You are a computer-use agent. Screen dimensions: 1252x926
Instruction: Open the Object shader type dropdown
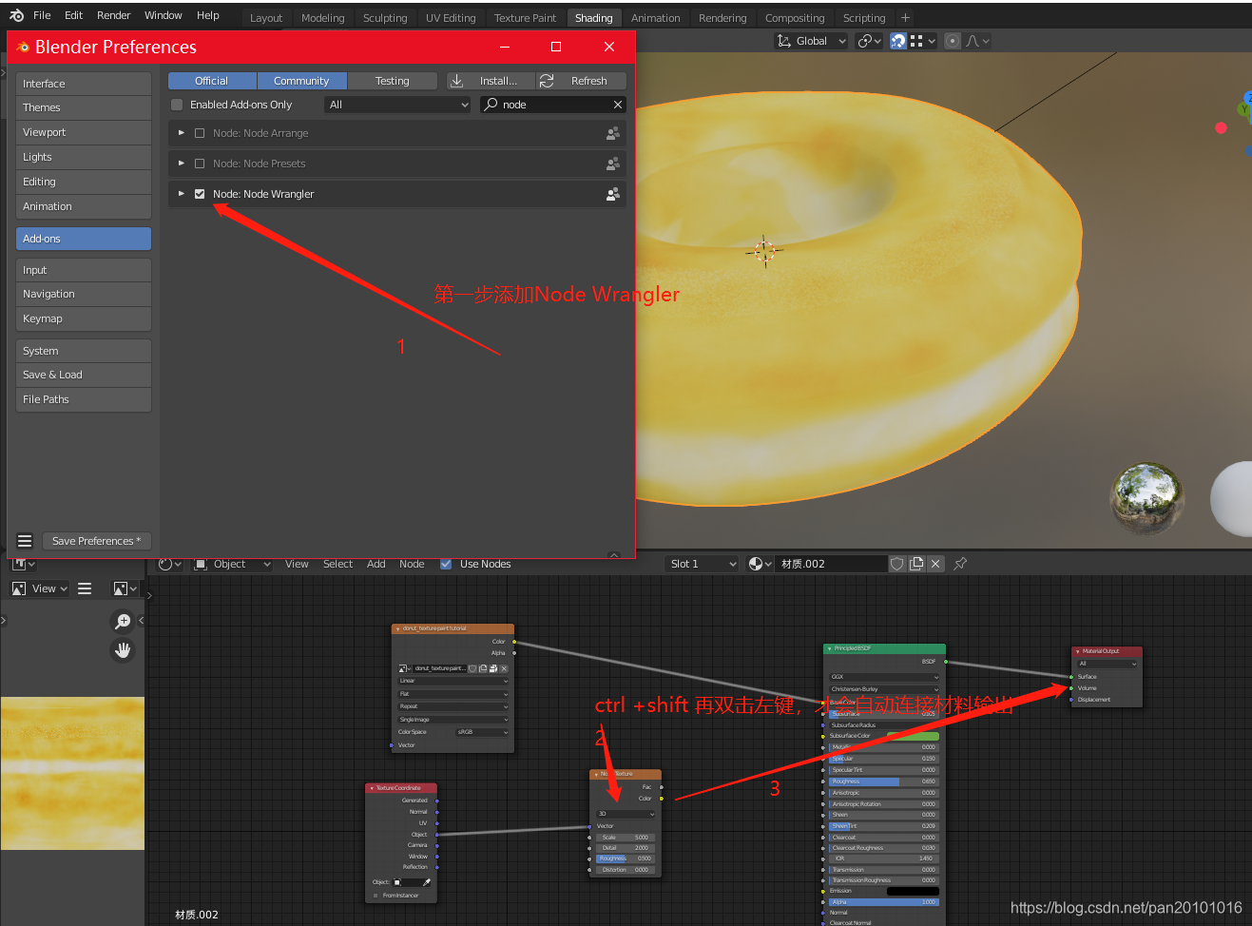click(x=233, y=564)
